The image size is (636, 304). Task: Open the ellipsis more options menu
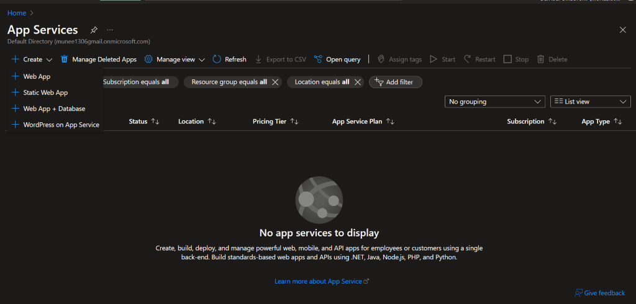pyautogui.click(x=110, y=30)
